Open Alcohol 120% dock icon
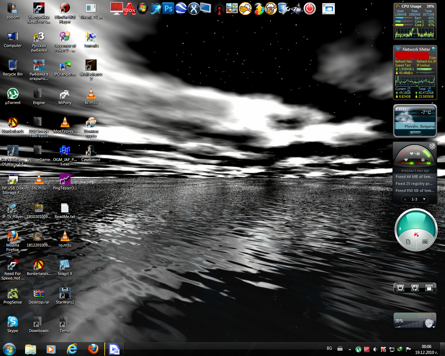 click(130, 8)
